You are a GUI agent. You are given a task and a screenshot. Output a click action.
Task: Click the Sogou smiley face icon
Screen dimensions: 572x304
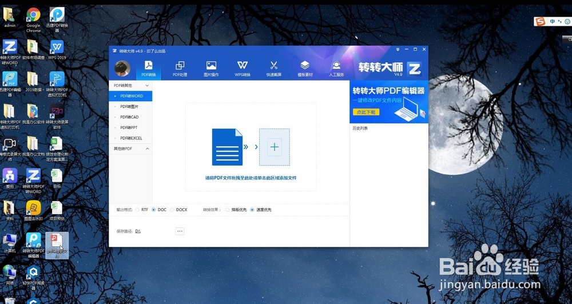[567, 22]
